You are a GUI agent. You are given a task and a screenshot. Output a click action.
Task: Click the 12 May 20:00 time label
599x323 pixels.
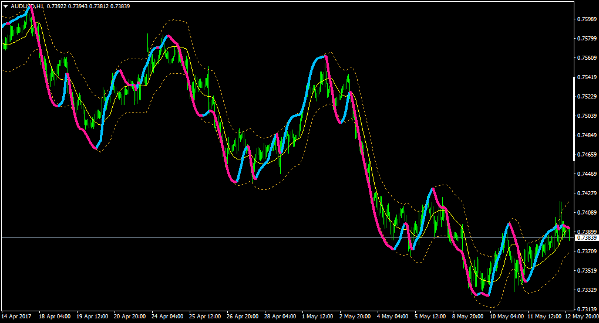coord(581,317)
